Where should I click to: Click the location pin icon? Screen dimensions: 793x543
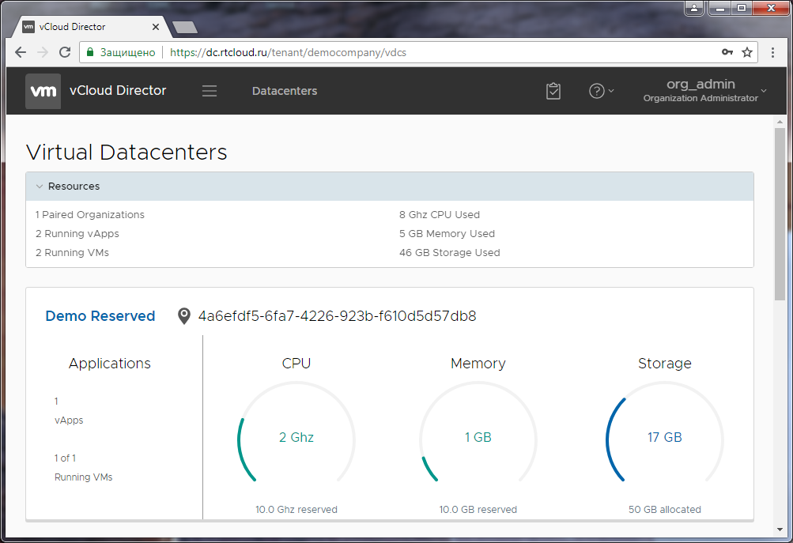click(x=183, y=316)
